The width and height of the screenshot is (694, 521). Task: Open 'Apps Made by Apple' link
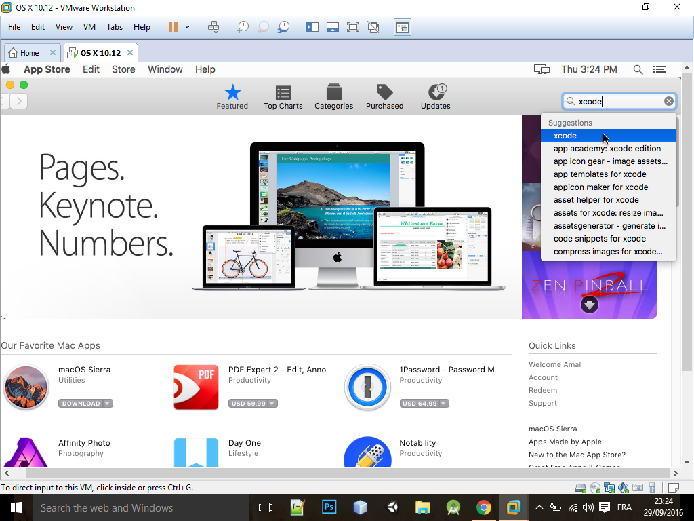pos(565,442)
